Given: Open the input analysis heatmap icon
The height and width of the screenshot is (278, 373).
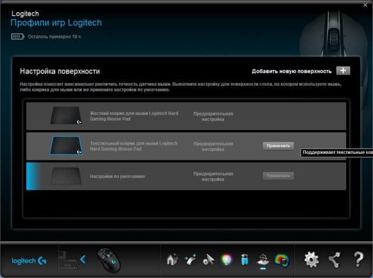Looking at the screenshot, I should pos(281,260).
